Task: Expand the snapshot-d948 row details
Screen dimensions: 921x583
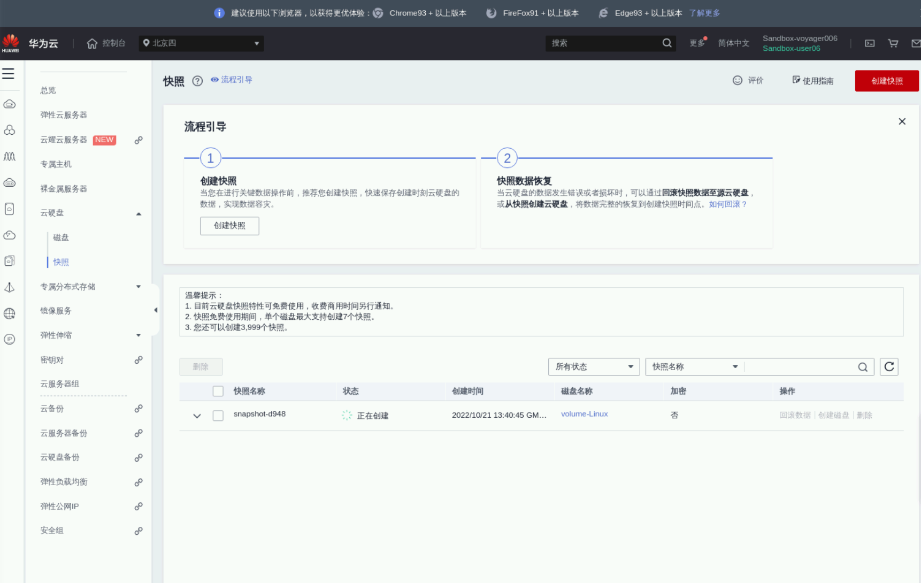Action: click(x=197, y=416)
